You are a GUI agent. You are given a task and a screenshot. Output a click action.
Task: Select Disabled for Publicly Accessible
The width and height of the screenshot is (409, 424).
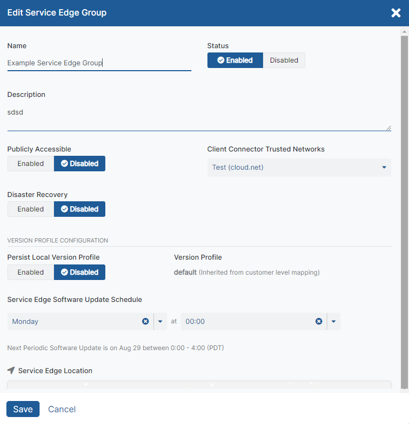[x=80, y=164]
